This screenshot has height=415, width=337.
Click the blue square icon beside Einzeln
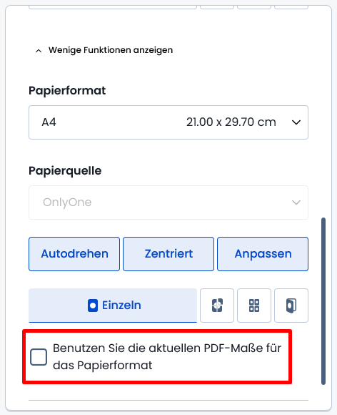(x=93, y=306)
